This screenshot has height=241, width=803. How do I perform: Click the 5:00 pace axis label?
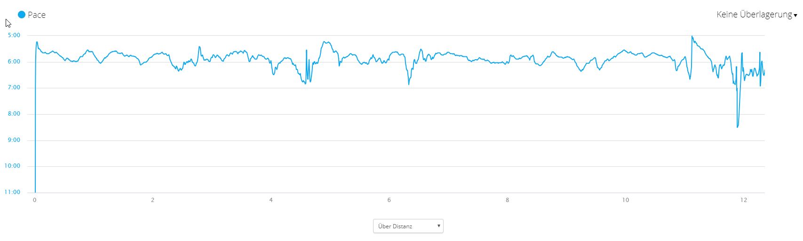[14, 35]
